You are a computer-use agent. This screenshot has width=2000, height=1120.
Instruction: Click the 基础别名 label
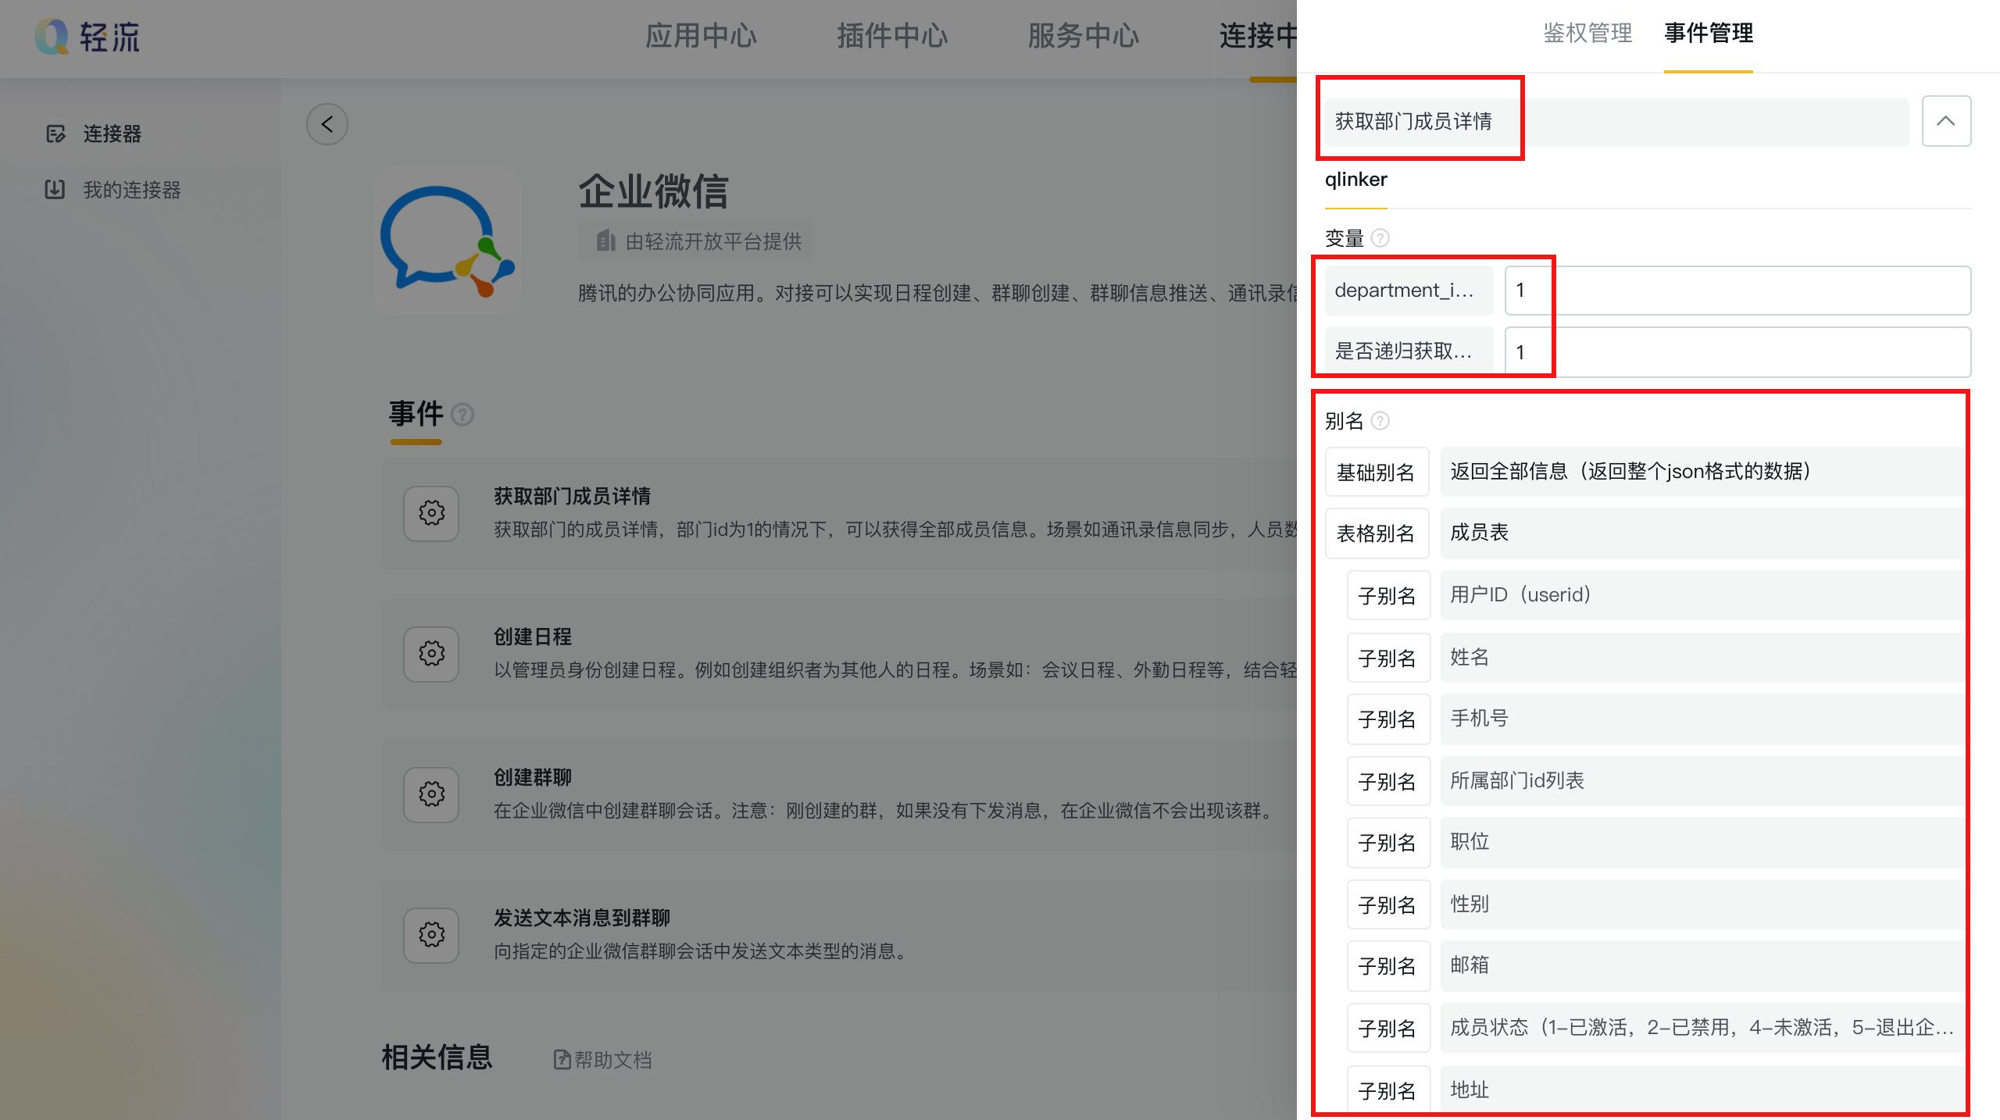[x=1377, y=472]
